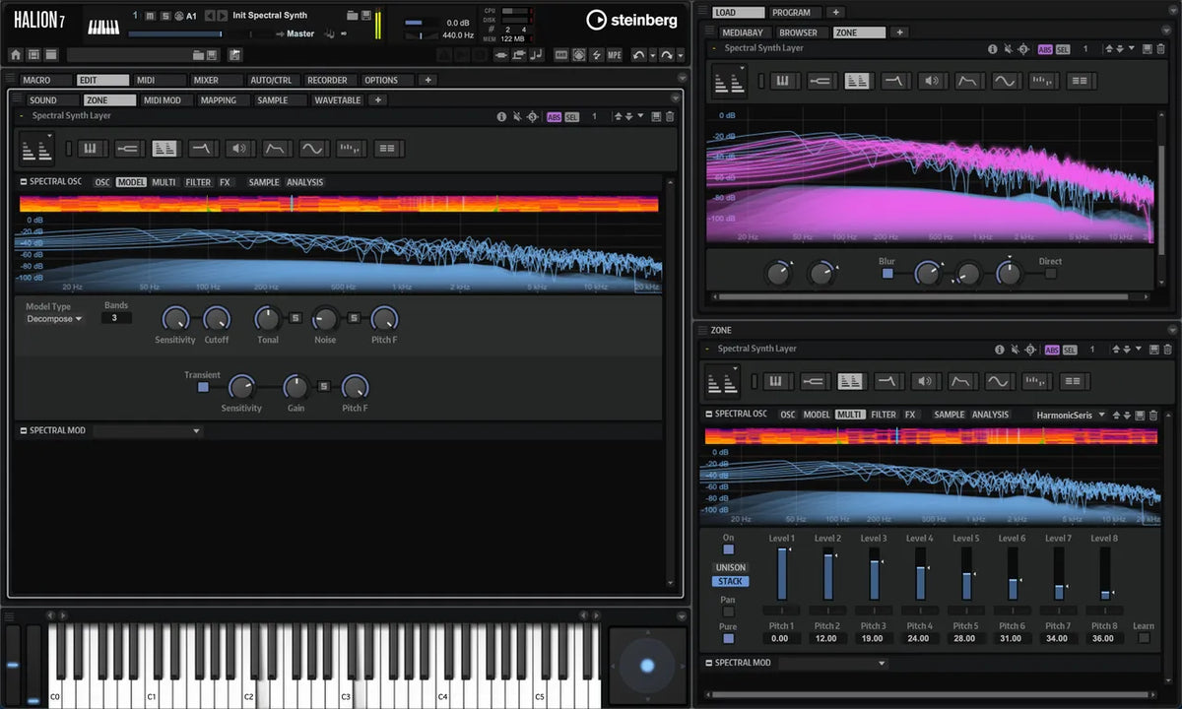
Task: Click the MPE button in the toolbar
Action: (615, 55)
